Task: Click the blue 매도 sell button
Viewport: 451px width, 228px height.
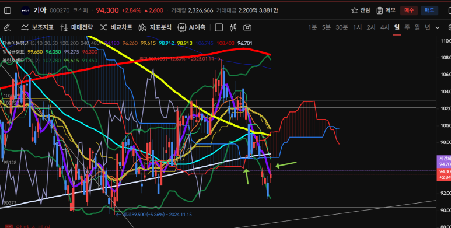Action: (x=429, y=10)
